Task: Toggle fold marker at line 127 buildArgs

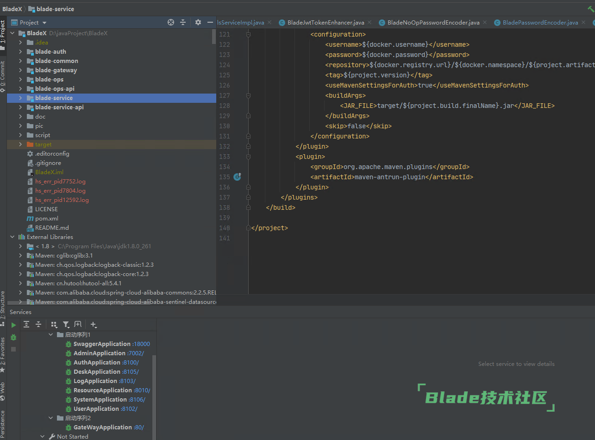Action: [x=249, y=95]
